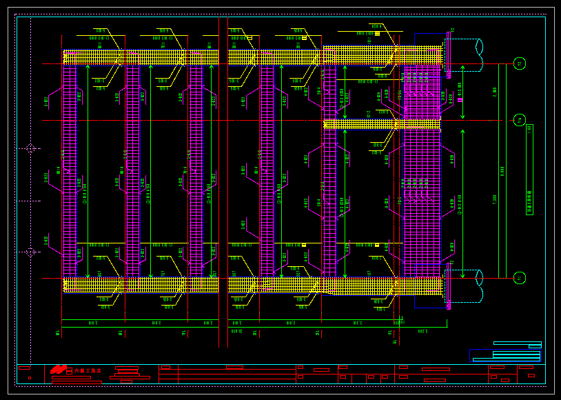Select the "内藤工務店" company name text
The width and height of the screenshot is (561, 400).
click(x=88, y=370)
